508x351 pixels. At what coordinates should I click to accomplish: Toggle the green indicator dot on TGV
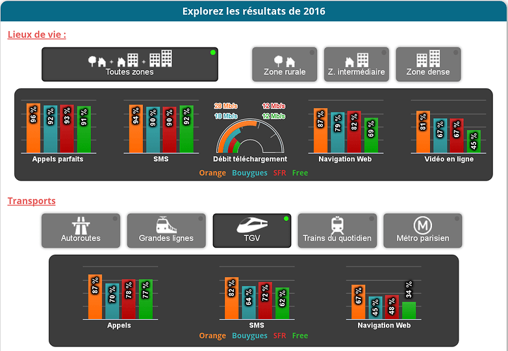[x=286, y=218]
